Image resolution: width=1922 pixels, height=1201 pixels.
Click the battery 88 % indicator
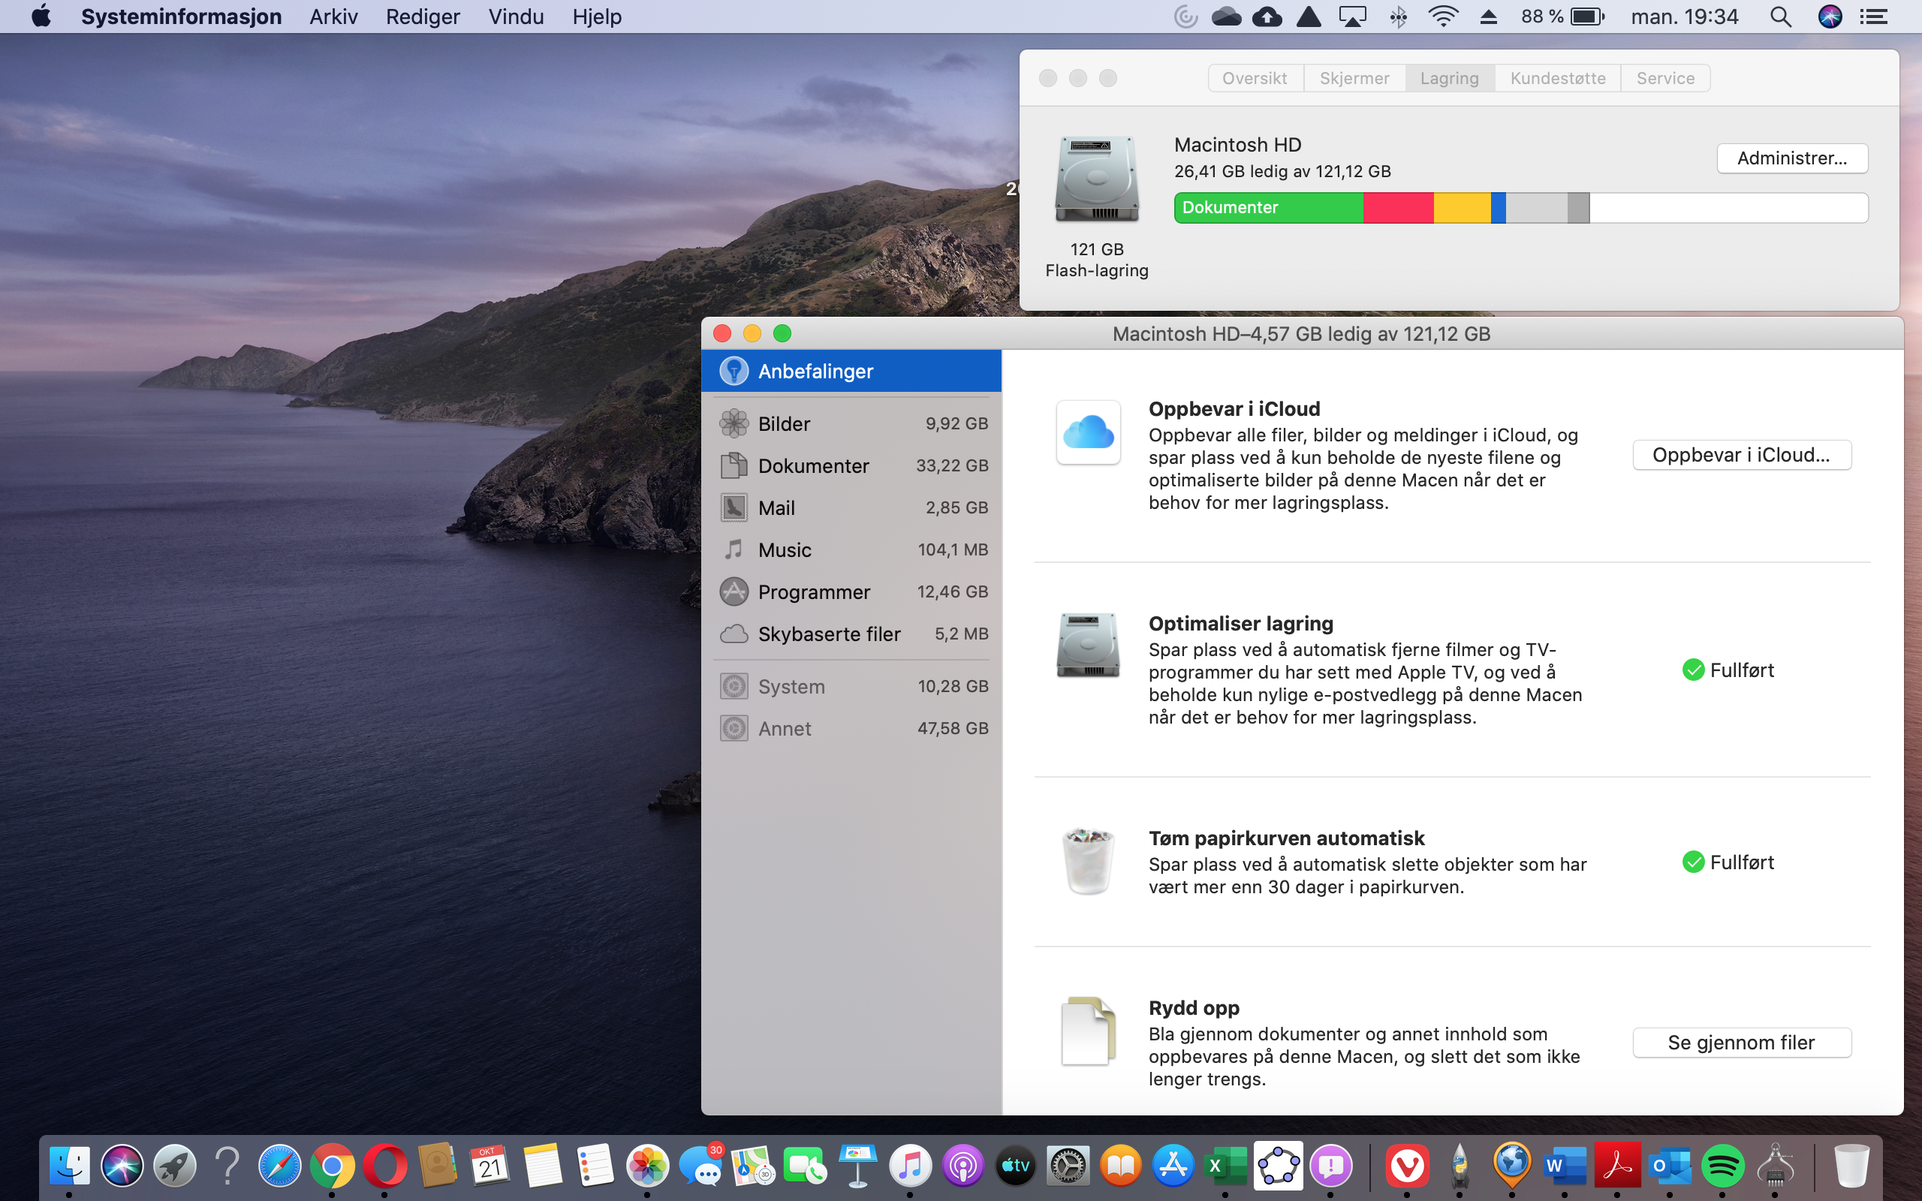1562,17
